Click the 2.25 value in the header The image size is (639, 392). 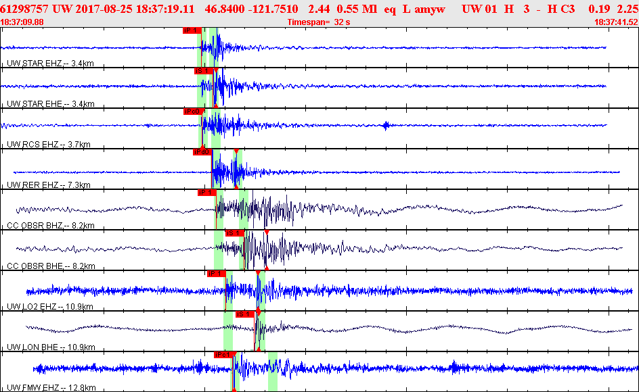[x=627, y=9]
